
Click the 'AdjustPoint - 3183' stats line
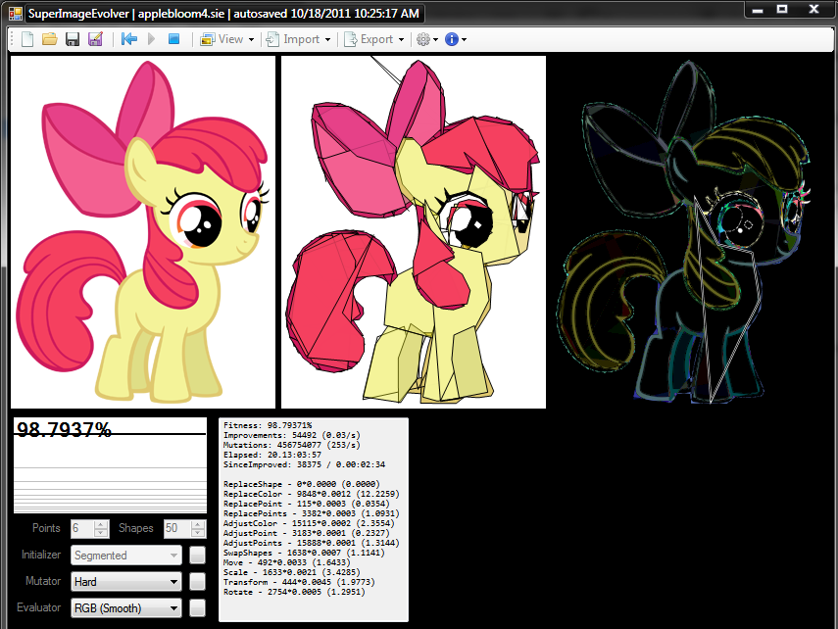point(307,533)
